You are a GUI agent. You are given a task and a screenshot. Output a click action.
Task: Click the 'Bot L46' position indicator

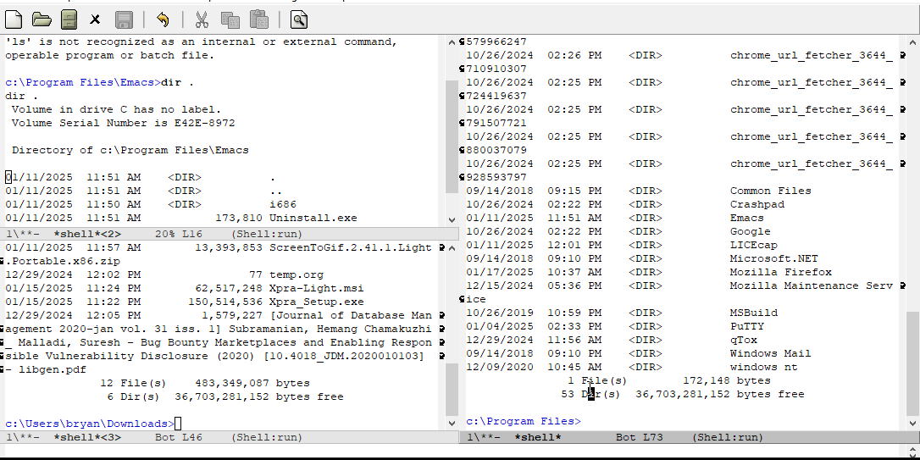[x=179, y=437]
